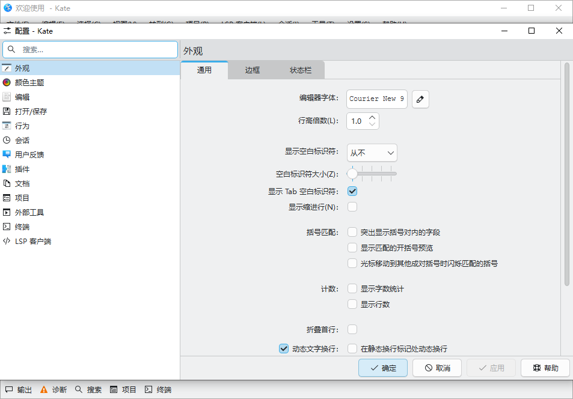The image size is (573, 399).
Task: Select the 插件 plugin icon in sidebar
Action: 7,169
